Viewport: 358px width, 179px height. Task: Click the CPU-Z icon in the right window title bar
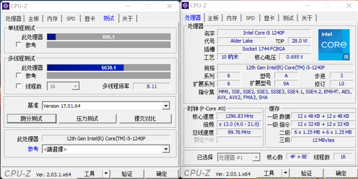point(185,5)
